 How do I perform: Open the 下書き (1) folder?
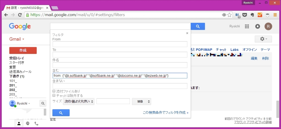(x=17, y=76)
